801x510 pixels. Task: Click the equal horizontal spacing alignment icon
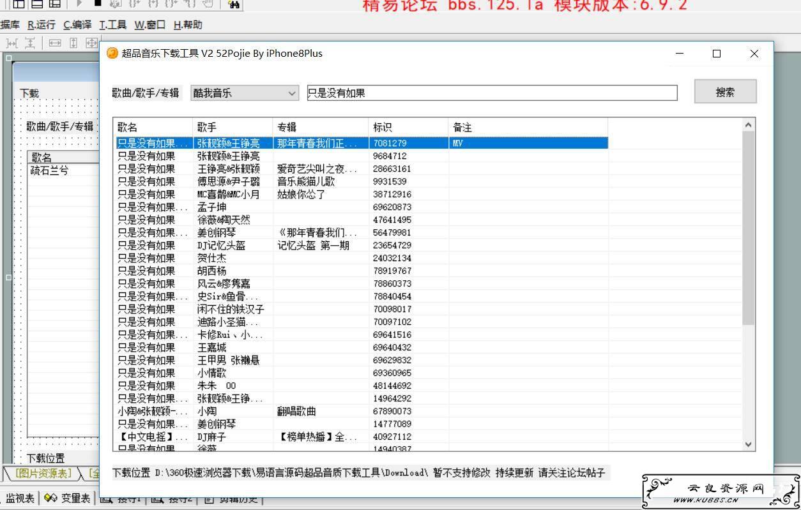tap(11, 43)
